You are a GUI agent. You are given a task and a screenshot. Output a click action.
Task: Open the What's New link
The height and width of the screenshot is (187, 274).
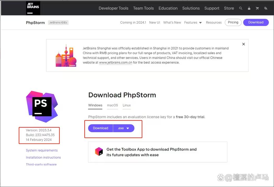172,22
